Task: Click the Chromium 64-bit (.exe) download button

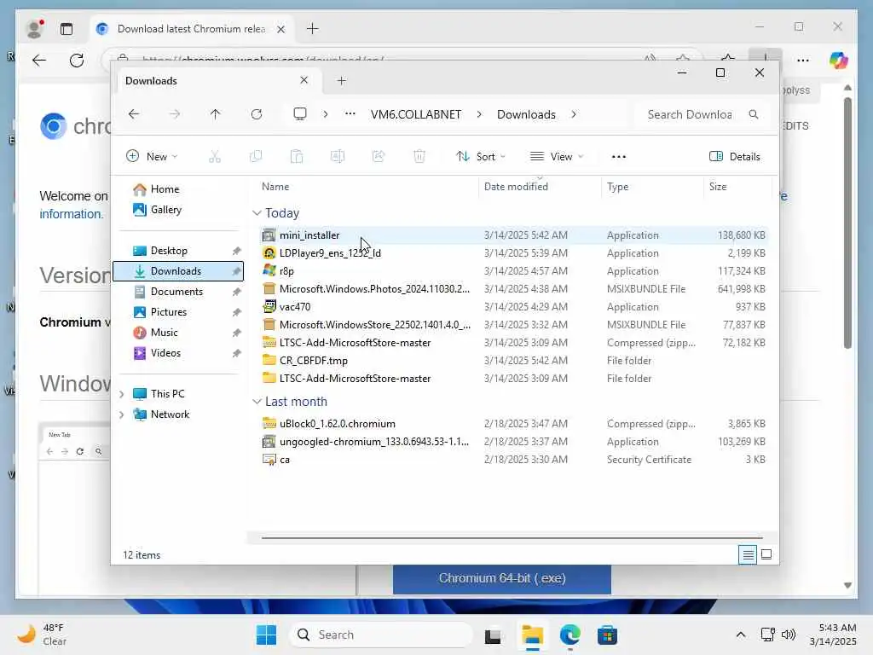Action: pyautogui.click(x=502, y=579)
